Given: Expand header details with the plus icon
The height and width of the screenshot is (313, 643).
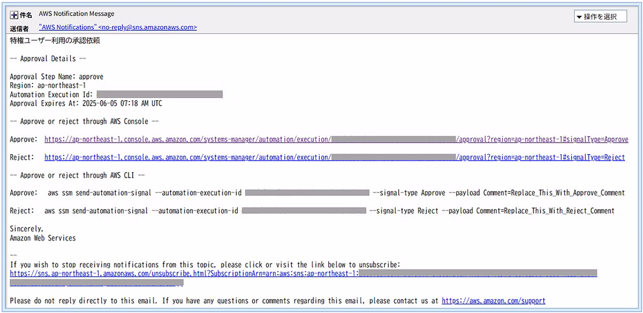Looking at the screenshot, I should tap(13, 15).
